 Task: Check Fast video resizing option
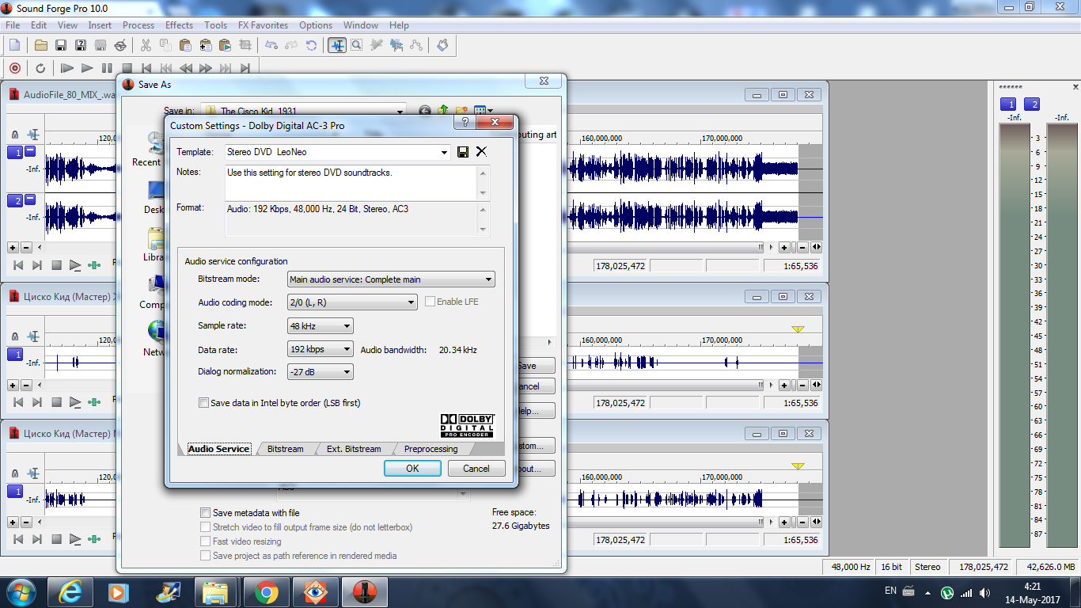[x=206, y=541]
